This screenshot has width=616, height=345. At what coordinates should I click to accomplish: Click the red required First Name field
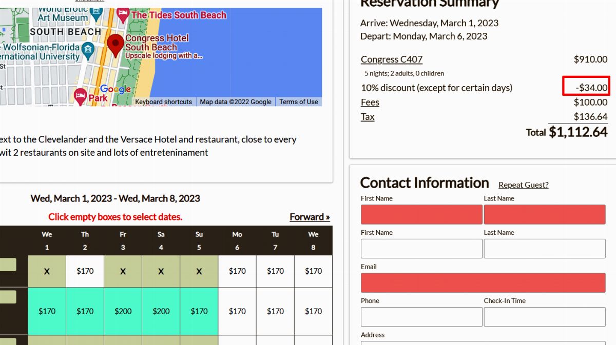(x=421, y=215)
